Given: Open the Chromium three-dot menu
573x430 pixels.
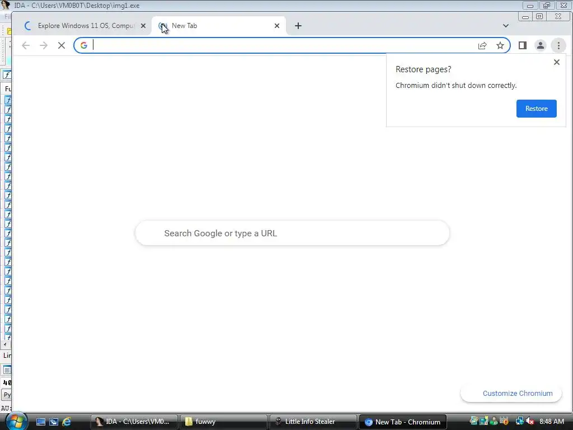Looking at the screenshot, I should tap(558, 45).
